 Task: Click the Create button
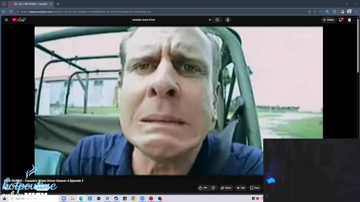pos(328,20)
